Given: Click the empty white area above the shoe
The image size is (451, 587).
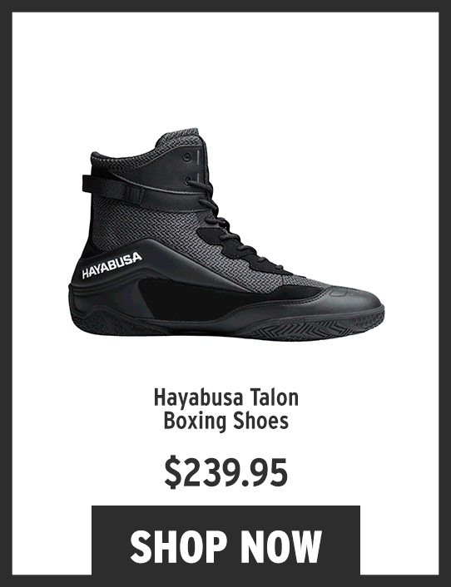Looking at the screenshot, I should click(x=226, y=69).
